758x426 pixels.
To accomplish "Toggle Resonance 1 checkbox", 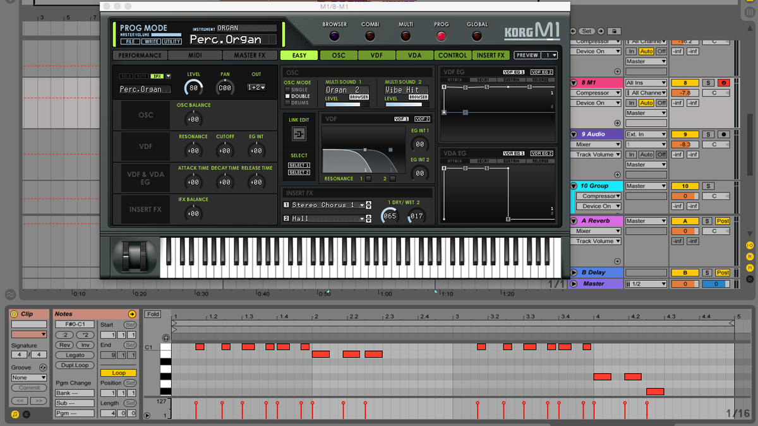I will click(368, 179).
